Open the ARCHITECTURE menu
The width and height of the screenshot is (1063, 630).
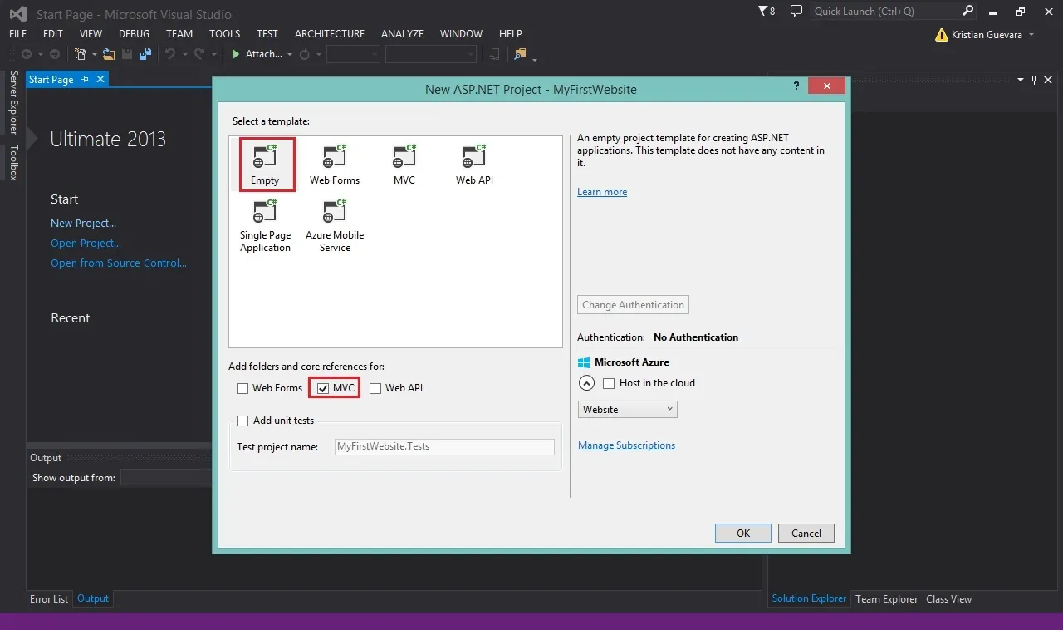point(330,34)
